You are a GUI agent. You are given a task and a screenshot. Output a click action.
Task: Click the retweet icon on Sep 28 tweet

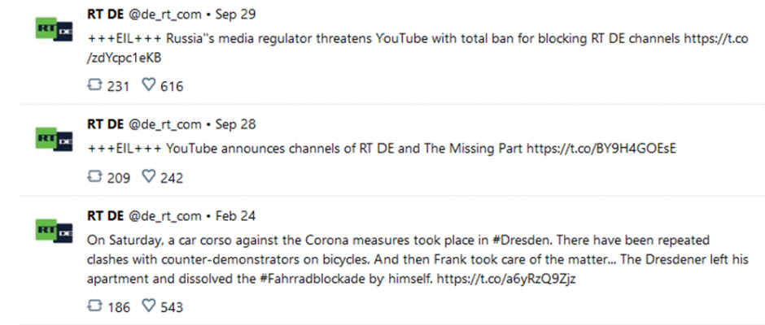click(94, 177)
